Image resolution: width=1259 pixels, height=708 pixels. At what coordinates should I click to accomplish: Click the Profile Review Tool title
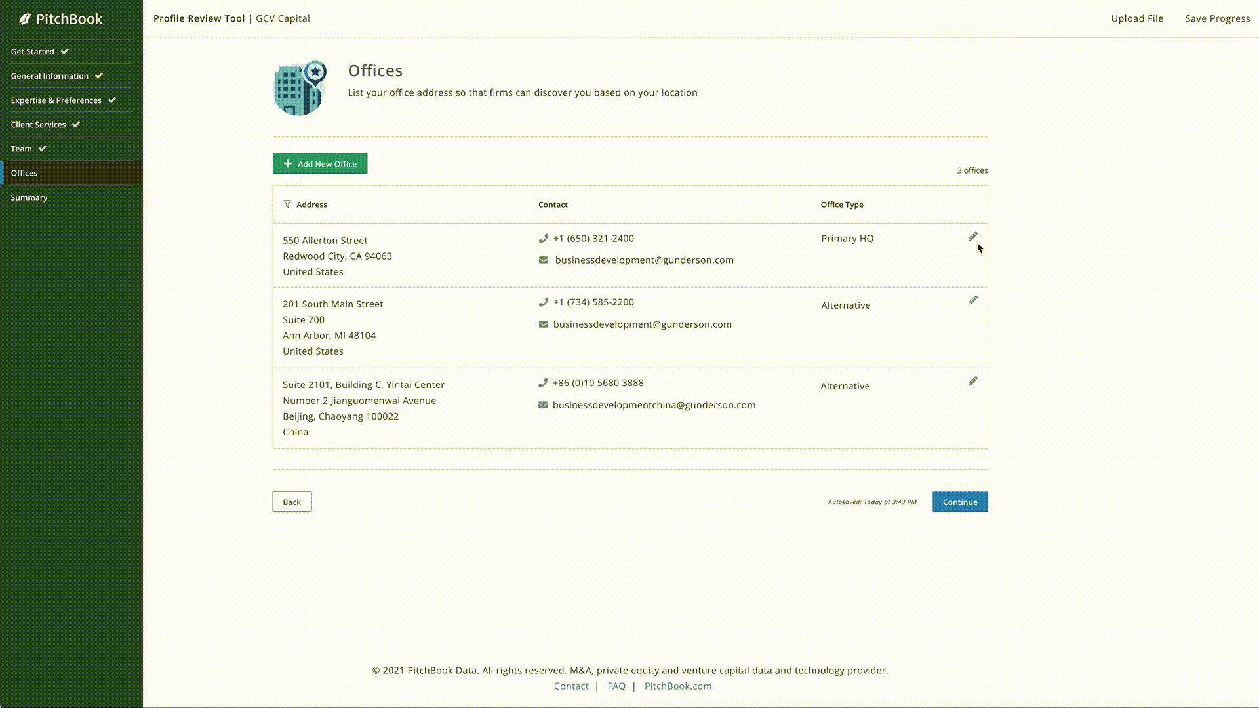click(199, 18)
